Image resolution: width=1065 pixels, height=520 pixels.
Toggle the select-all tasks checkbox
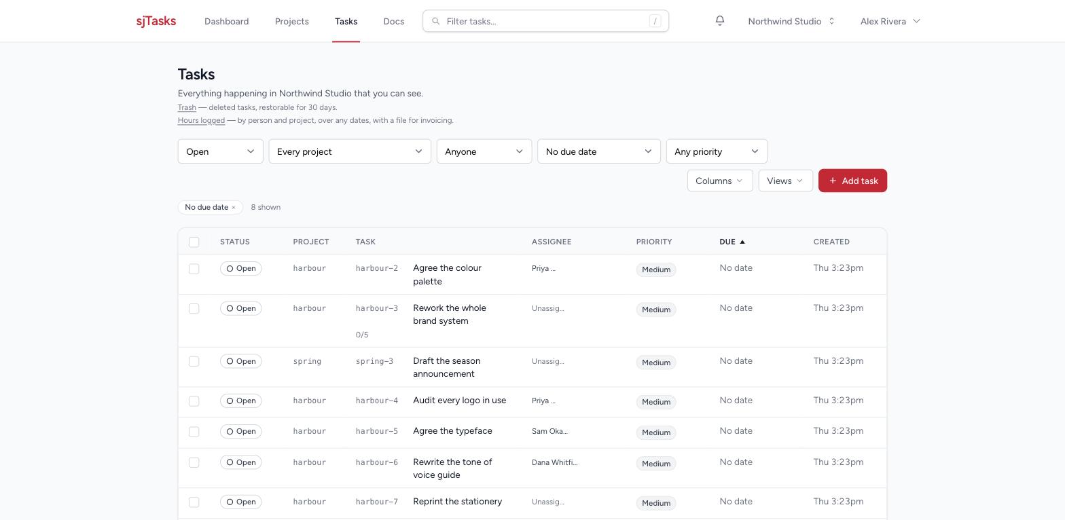click(x=194, y=242)
